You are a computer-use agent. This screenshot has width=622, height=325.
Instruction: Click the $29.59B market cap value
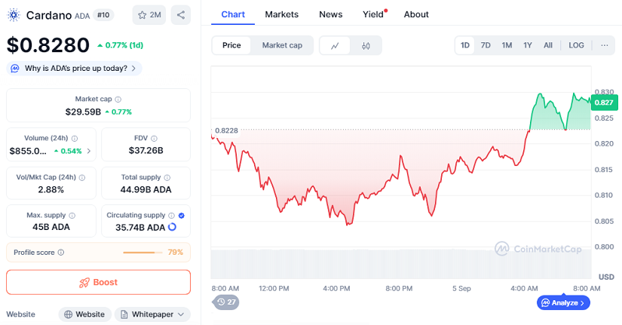tap(83, 112)
